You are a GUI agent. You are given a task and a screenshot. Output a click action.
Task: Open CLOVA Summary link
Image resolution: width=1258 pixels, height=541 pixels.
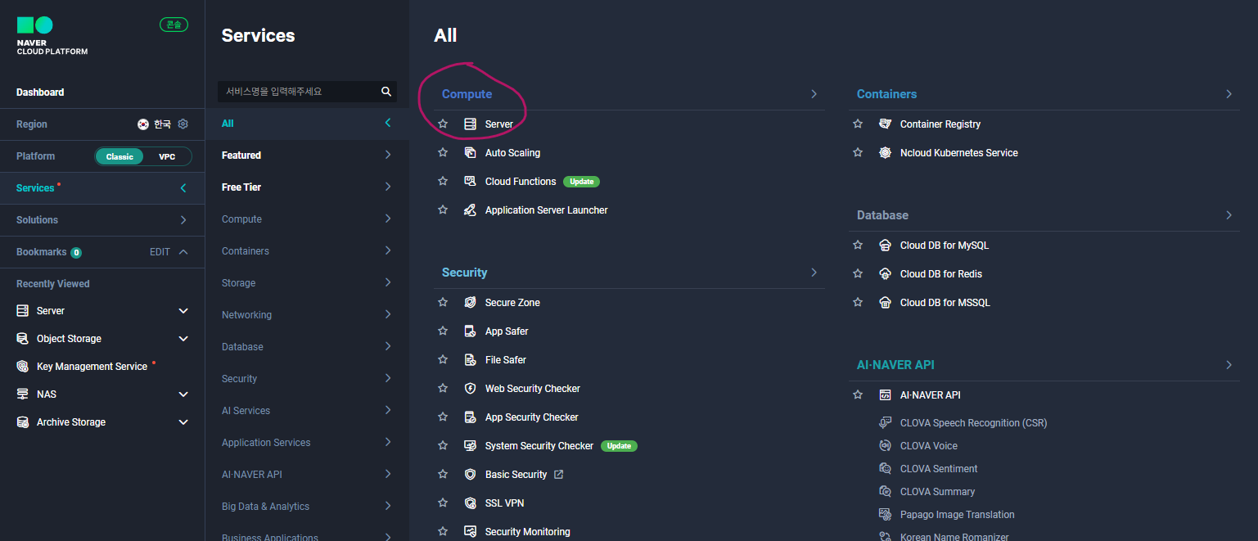coord(937,492)
